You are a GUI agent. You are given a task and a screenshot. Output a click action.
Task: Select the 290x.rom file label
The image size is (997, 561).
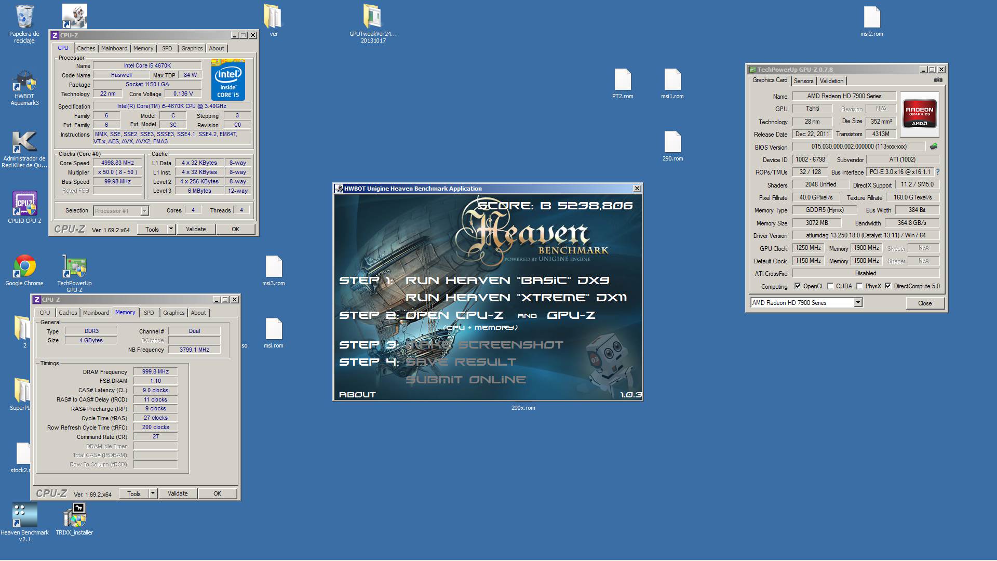pos(523,408)
